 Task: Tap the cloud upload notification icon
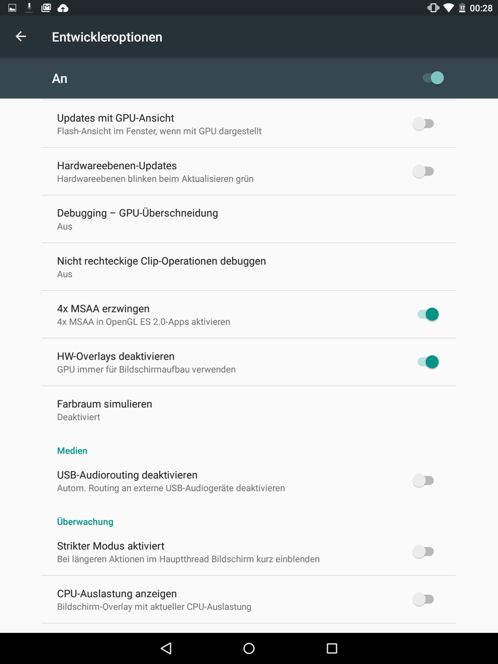[63, 8]
